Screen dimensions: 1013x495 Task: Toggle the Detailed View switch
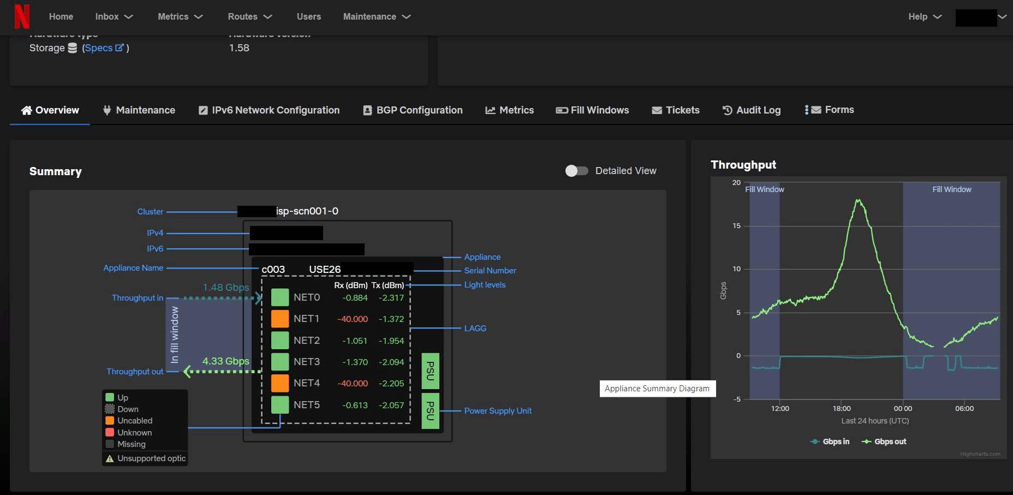pos(576,171)
